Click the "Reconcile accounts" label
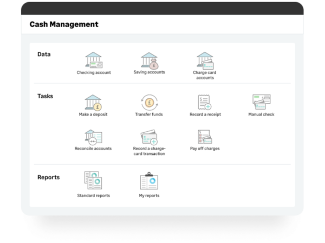The height and width of the screenshot is (243, 325). click(93, 148)
